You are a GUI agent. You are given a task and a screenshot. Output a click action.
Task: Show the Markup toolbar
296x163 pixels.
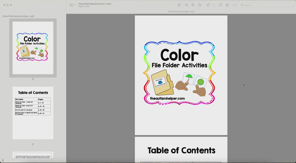click(227, 5)
